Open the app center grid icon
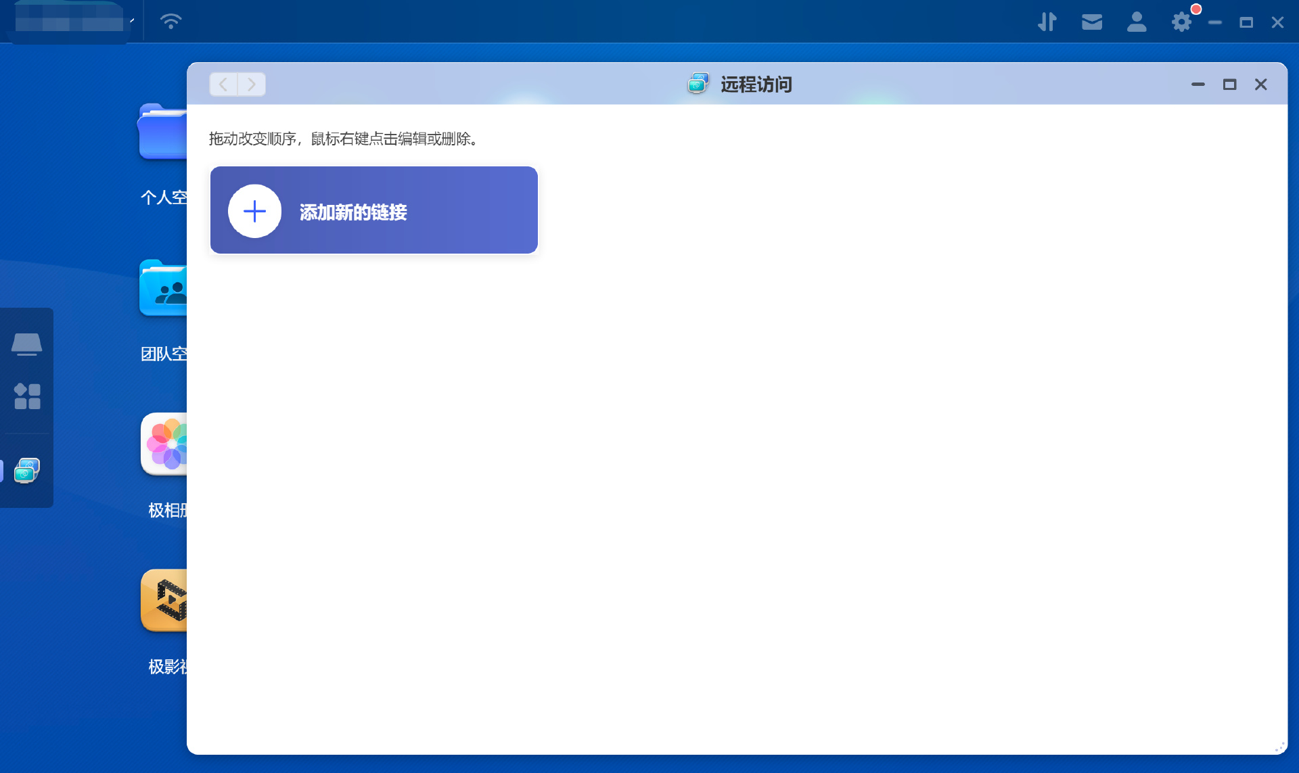This screenshot has height=773, width=1299. point(27,396)
